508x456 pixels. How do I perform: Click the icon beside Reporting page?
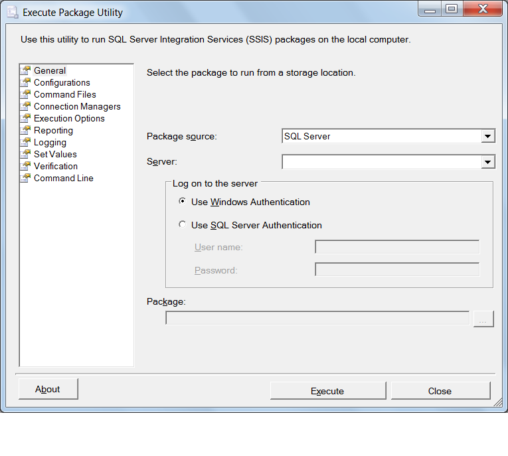point(26,130)
